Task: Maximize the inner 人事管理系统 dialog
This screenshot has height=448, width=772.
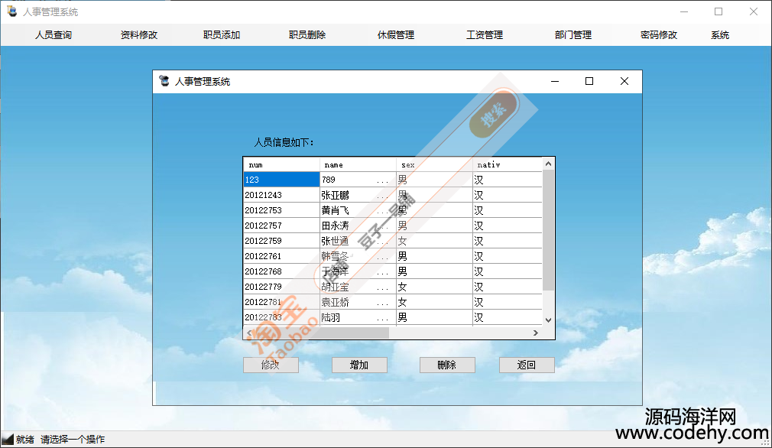Action: (x=589, y=81)
